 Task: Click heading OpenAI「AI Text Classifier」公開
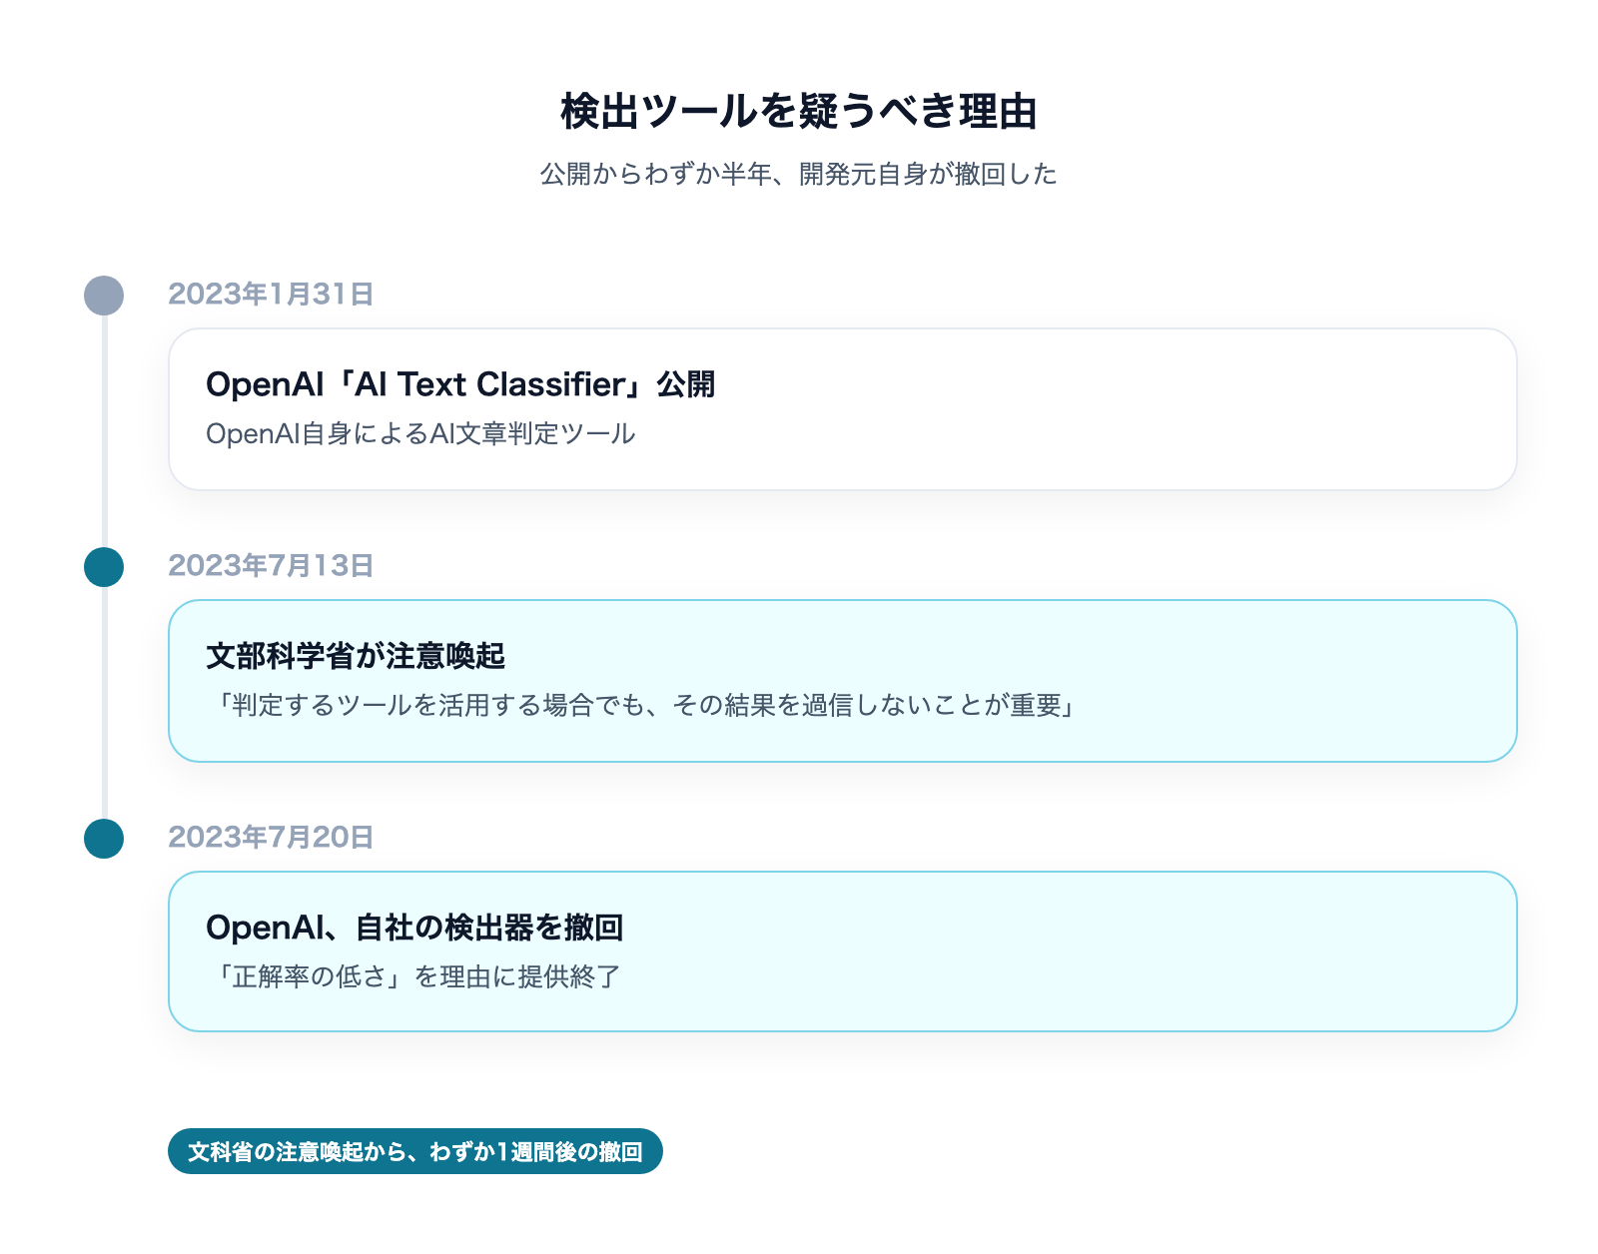tap(460, 384)
